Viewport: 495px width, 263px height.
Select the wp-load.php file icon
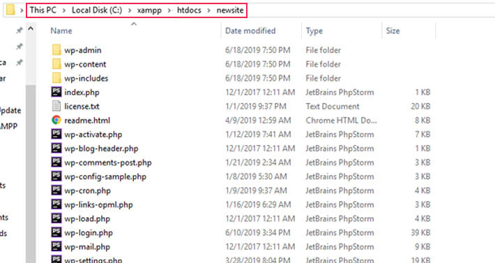[56, 218]
